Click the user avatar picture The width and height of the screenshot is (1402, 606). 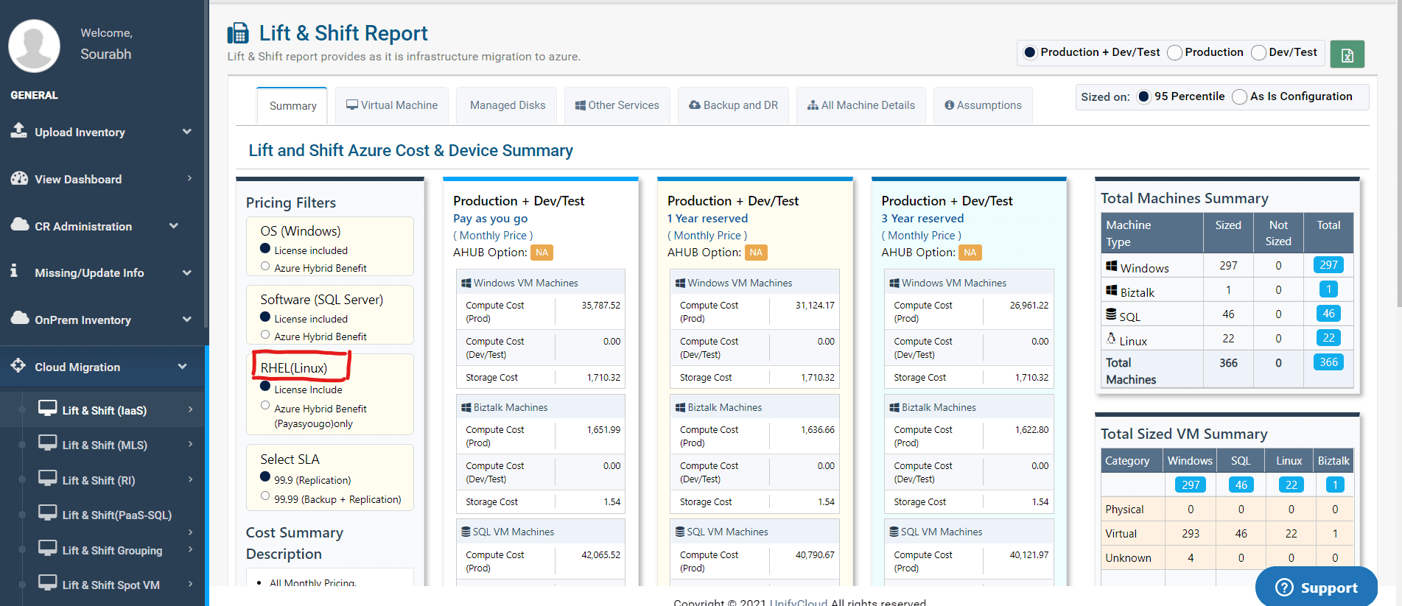[x=34, y=46]
